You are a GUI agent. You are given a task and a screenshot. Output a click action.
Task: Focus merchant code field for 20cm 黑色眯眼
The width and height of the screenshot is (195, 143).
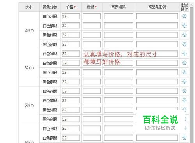119,35
